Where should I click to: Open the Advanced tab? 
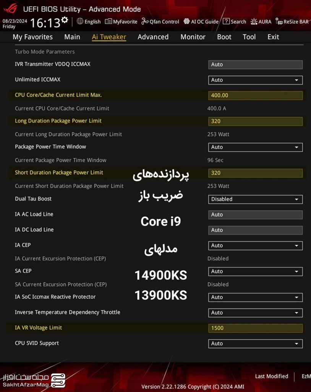(x=153, y=37)
